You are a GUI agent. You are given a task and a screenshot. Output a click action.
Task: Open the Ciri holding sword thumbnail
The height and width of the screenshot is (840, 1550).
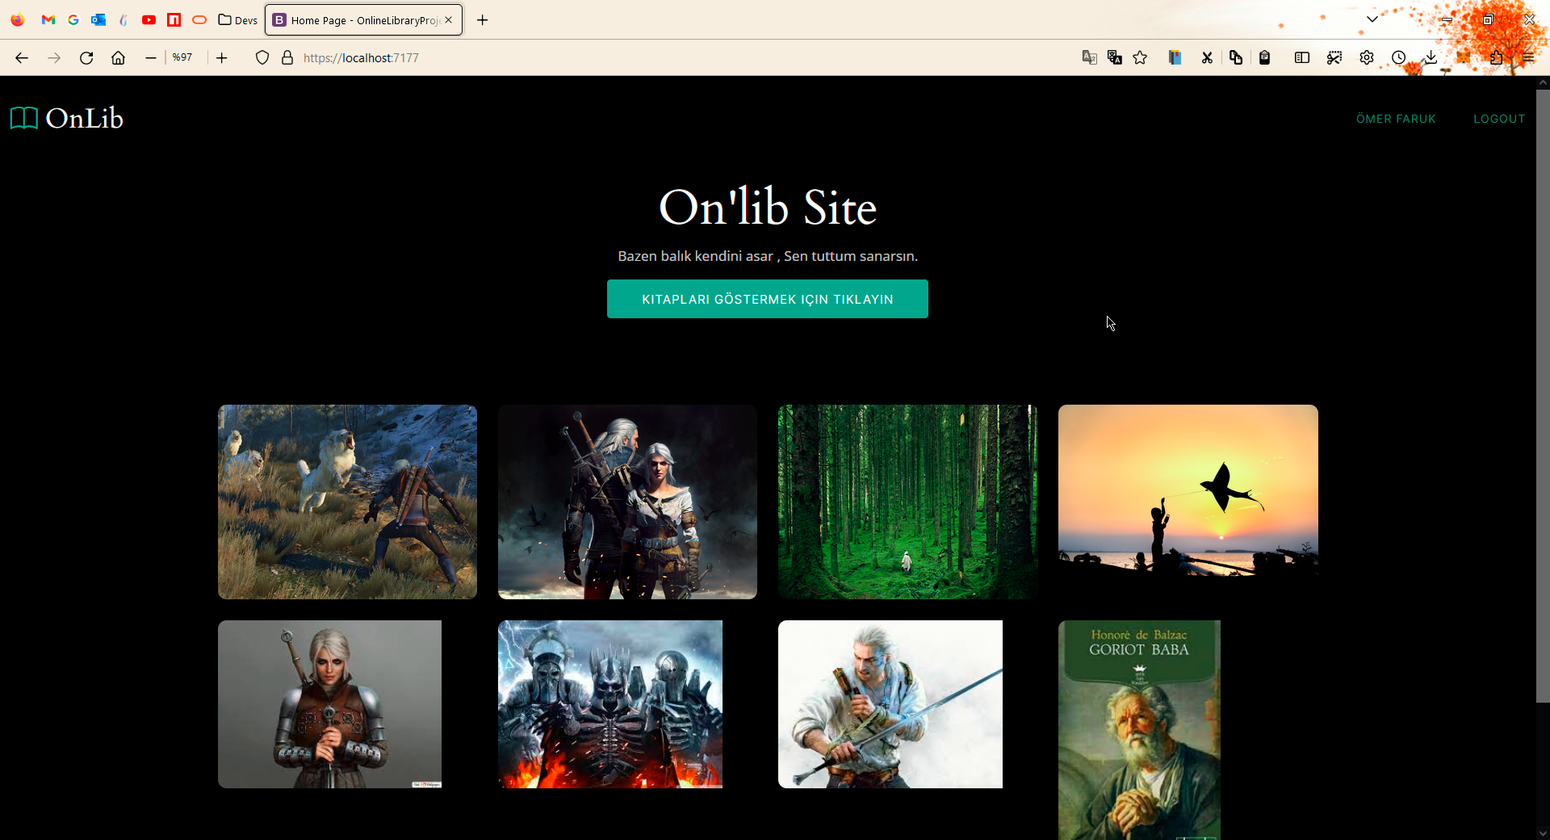click(329, 704)
